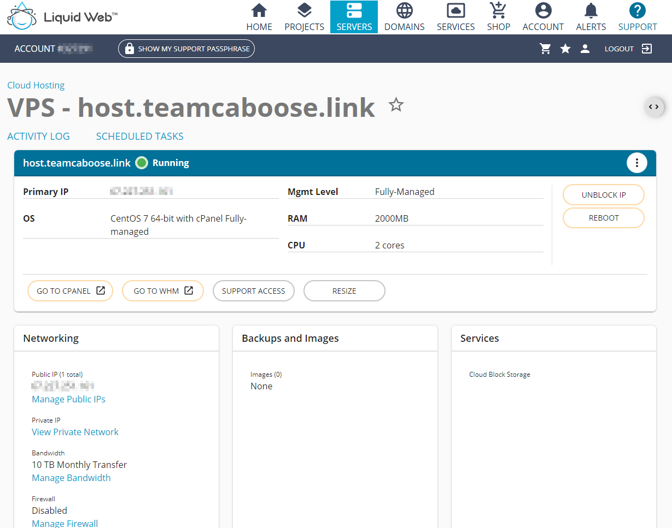The image size is (672, 528).
Task: Open the Domains globe navigation item
Action: [x=404, y=17]
